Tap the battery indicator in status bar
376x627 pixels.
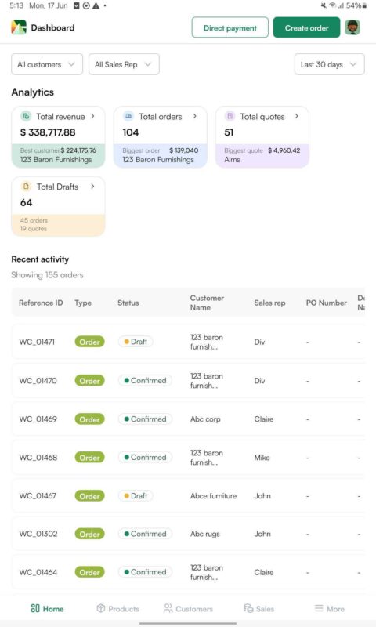click(x=364, y=5)
